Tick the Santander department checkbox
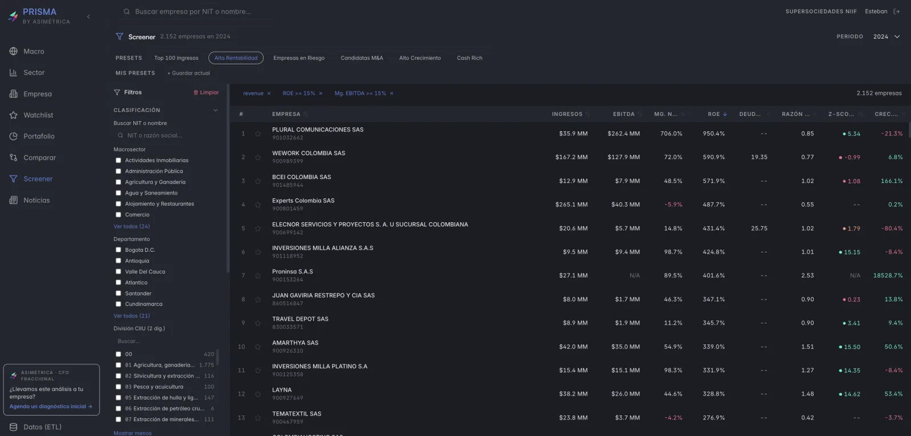911x436 pixels. (118, 293)
